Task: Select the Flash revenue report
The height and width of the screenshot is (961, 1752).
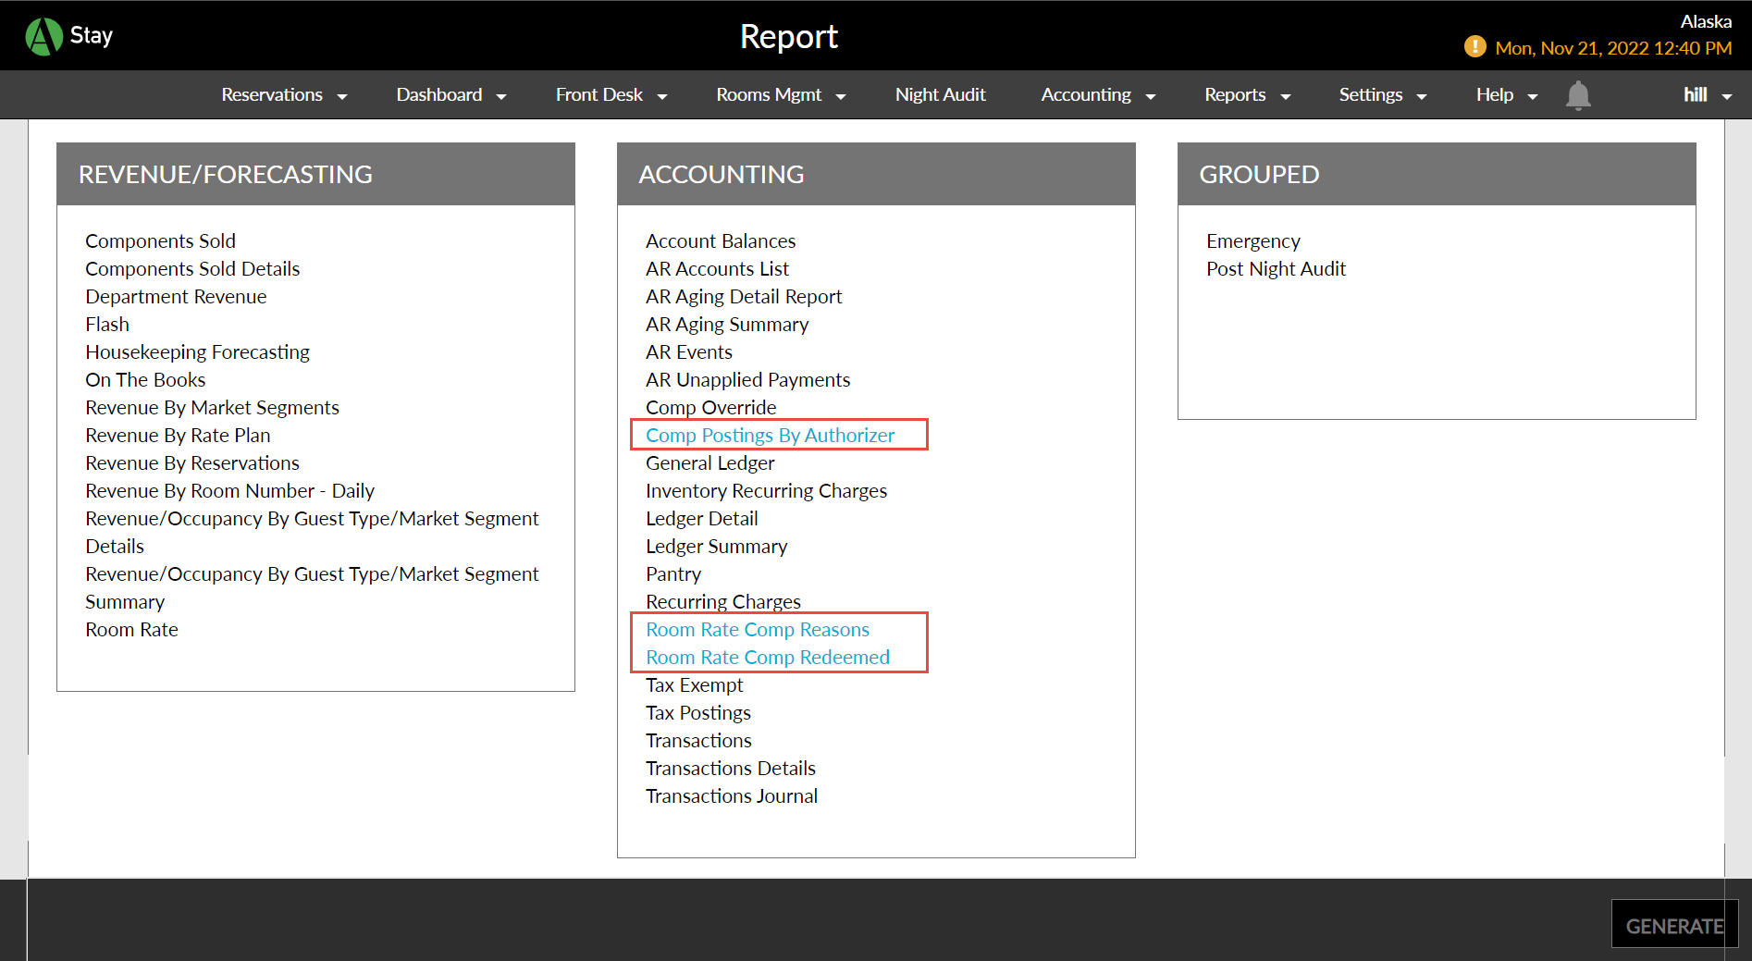Action: (x=107, y=324)
